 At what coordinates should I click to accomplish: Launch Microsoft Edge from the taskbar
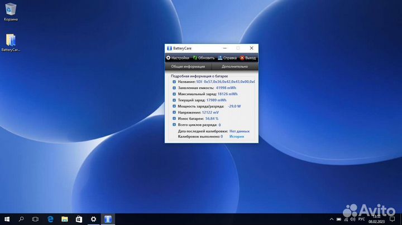50,219
